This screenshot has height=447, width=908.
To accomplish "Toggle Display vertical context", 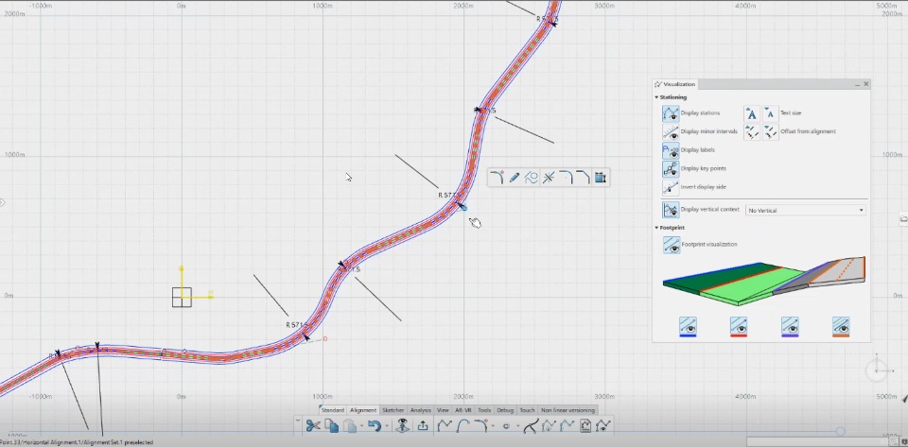I will (672, 210).
